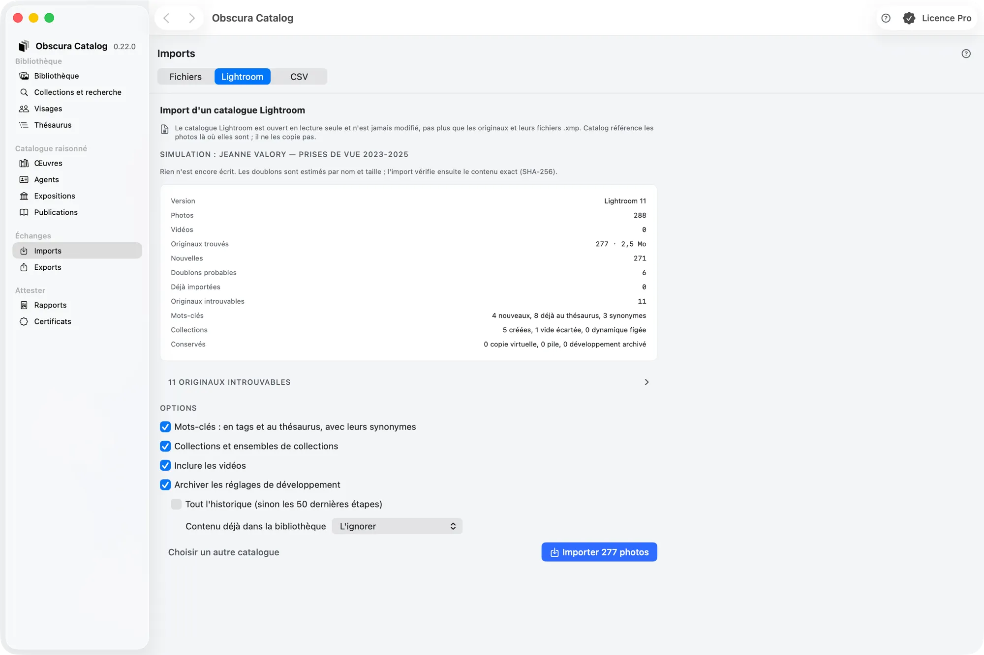This screenshot has width=984, height=655.
Task: Click the Publications book icon
Action: [24, 212]
